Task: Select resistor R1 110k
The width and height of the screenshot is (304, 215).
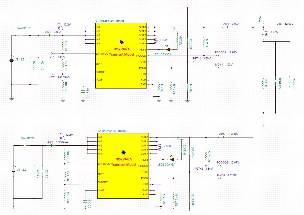Action: (63, 44)
